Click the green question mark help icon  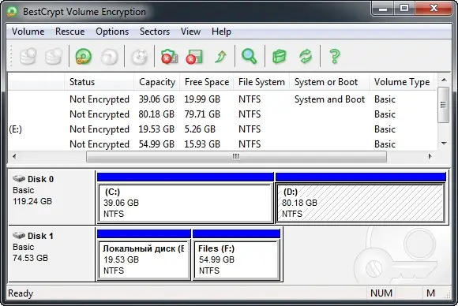coord(335,56)
